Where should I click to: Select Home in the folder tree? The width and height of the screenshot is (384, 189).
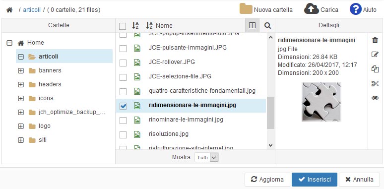[x=31, y=43]
